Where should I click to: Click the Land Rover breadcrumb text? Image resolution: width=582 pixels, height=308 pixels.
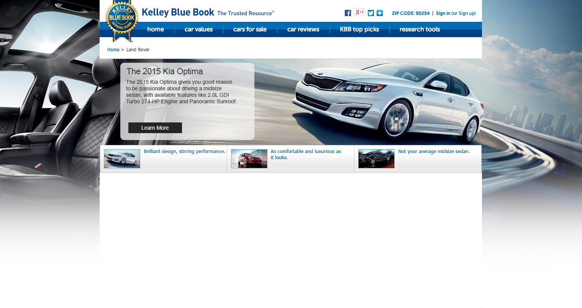pyautogui.click(x=138, y=50)
